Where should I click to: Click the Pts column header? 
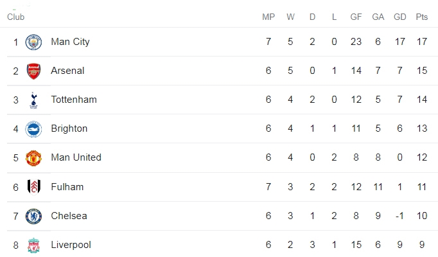pos(421,17)
